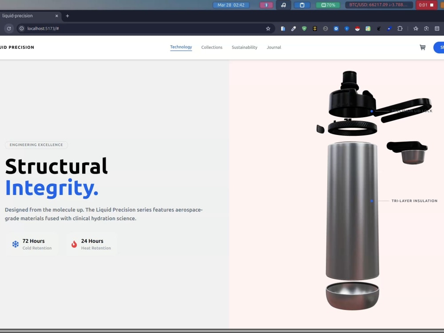The height and width of the screenshot is (333, 444).
Task: Click the Structural heading text
Action: (56, 166)
